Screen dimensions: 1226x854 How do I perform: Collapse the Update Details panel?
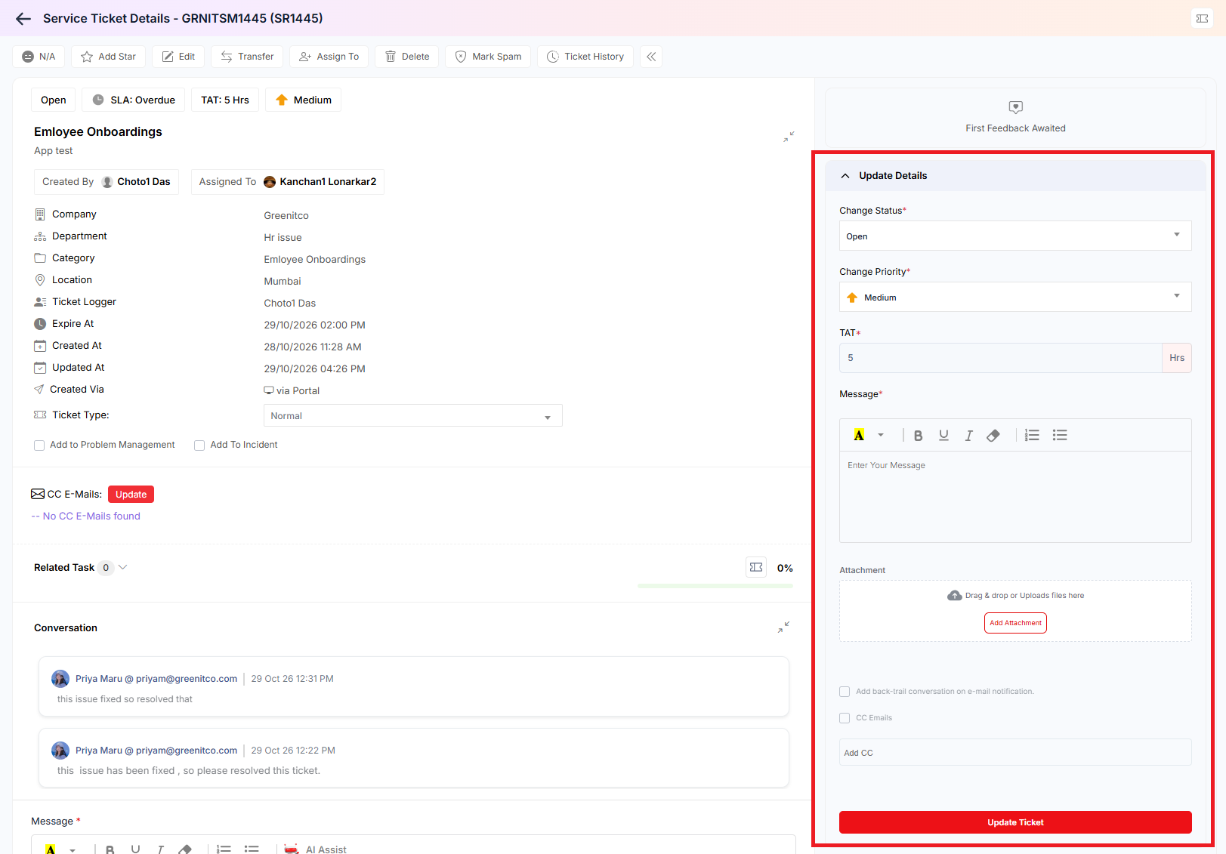click(845, 176)
